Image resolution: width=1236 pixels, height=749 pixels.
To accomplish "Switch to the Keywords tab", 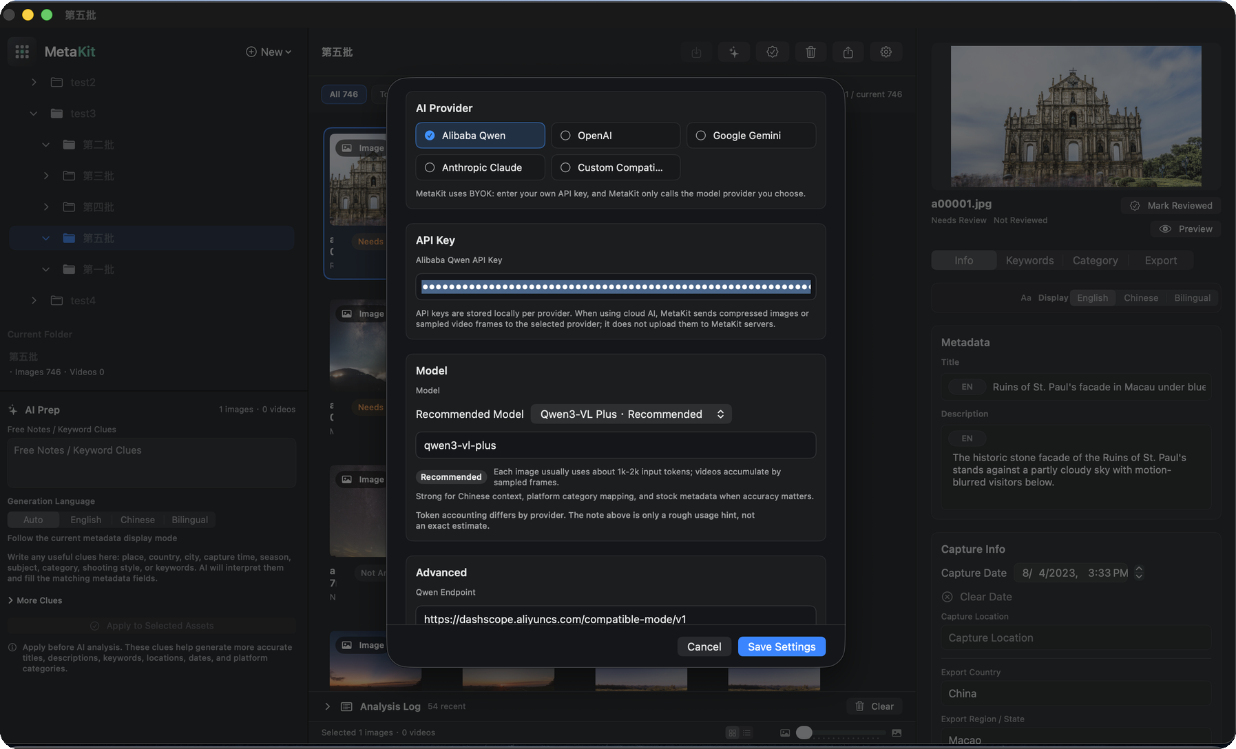I will click(x=1029, y=260).
